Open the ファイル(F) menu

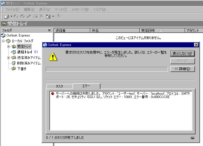coord(12,9)
